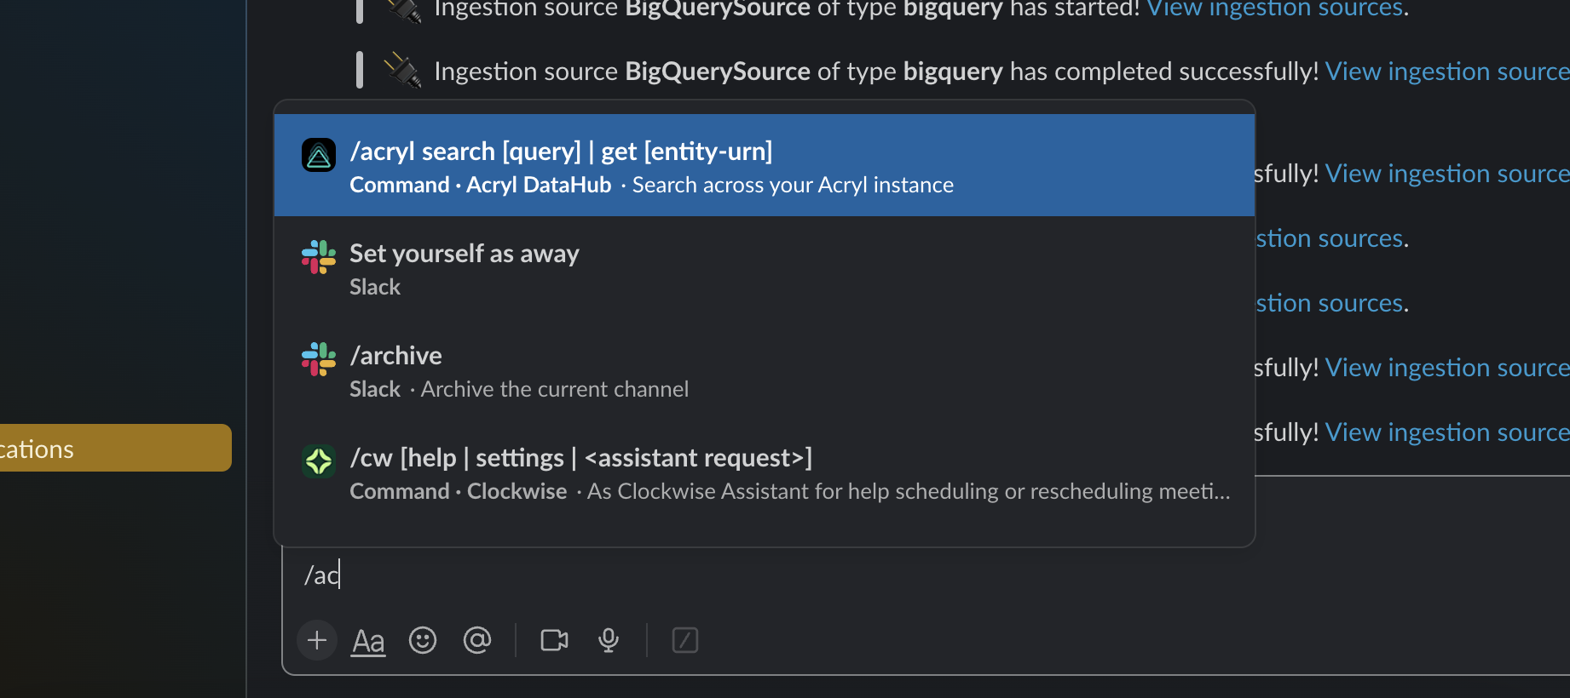Insert a mention with the @ icon
1570x698 pixels.
tap(477, 640)
